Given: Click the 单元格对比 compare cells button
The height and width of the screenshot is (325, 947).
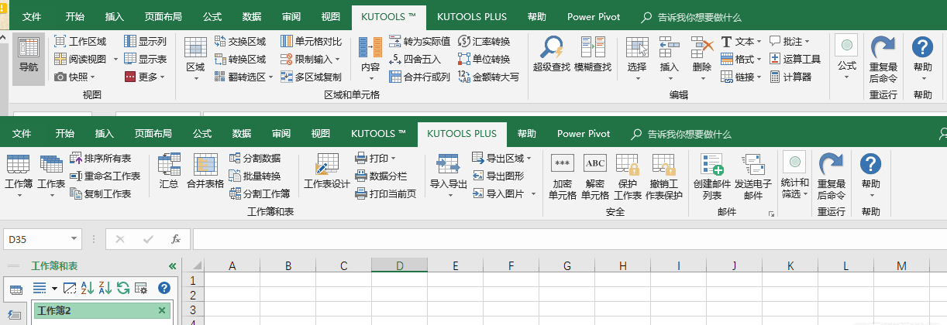Looking at the screenshot, I should [x=311, y=41].
